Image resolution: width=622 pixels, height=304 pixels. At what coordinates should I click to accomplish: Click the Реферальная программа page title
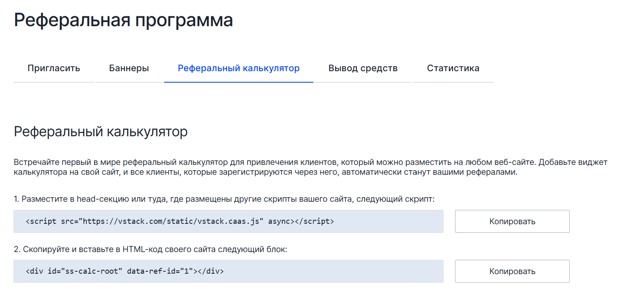(x=123, y=20)
